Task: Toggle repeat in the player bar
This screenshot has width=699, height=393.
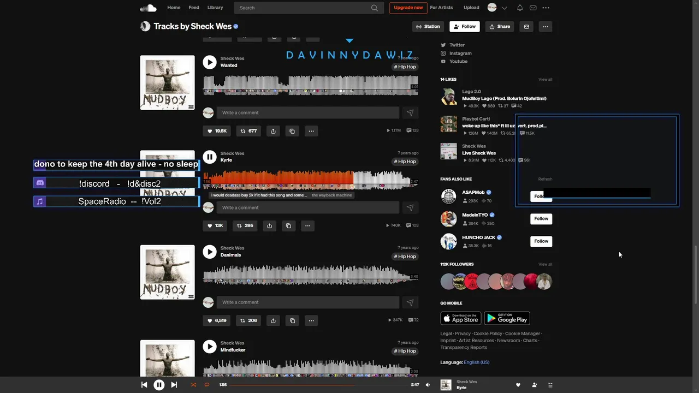Action: [x=207, y=385]
